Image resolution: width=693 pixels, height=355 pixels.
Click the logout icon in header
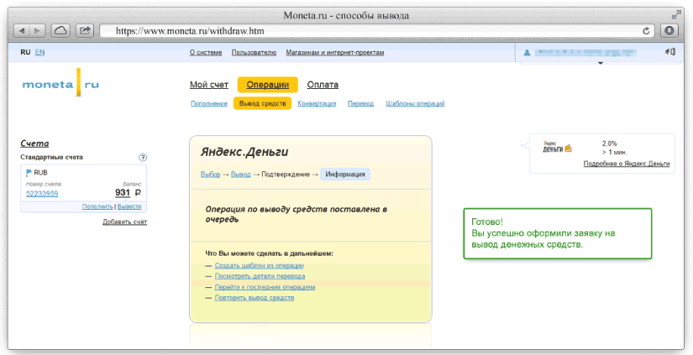(670, 52)
